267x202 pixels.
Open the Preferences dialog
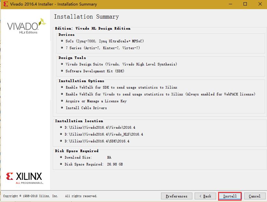point(177,196)
